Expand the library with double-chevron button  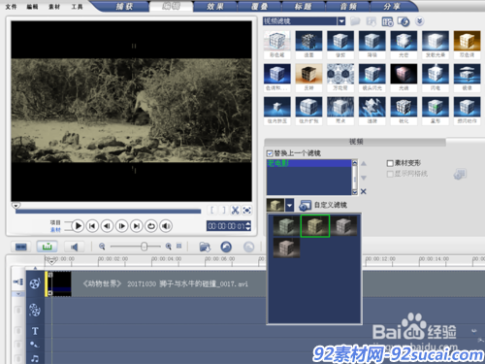point(419,21)
